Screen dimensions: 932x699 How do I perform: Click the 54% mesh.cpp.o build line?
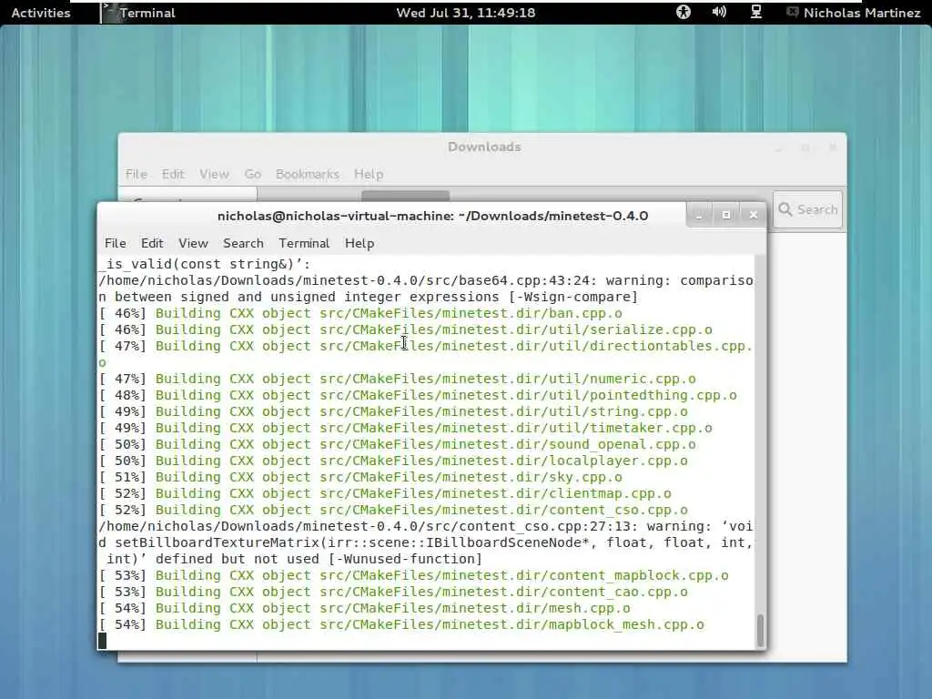tap(364, 608)
